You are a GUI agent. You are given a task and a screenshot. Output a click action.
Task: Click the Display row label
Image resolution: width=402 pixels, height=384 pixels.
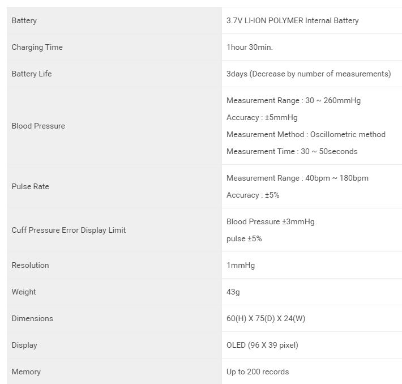[24, 345]
